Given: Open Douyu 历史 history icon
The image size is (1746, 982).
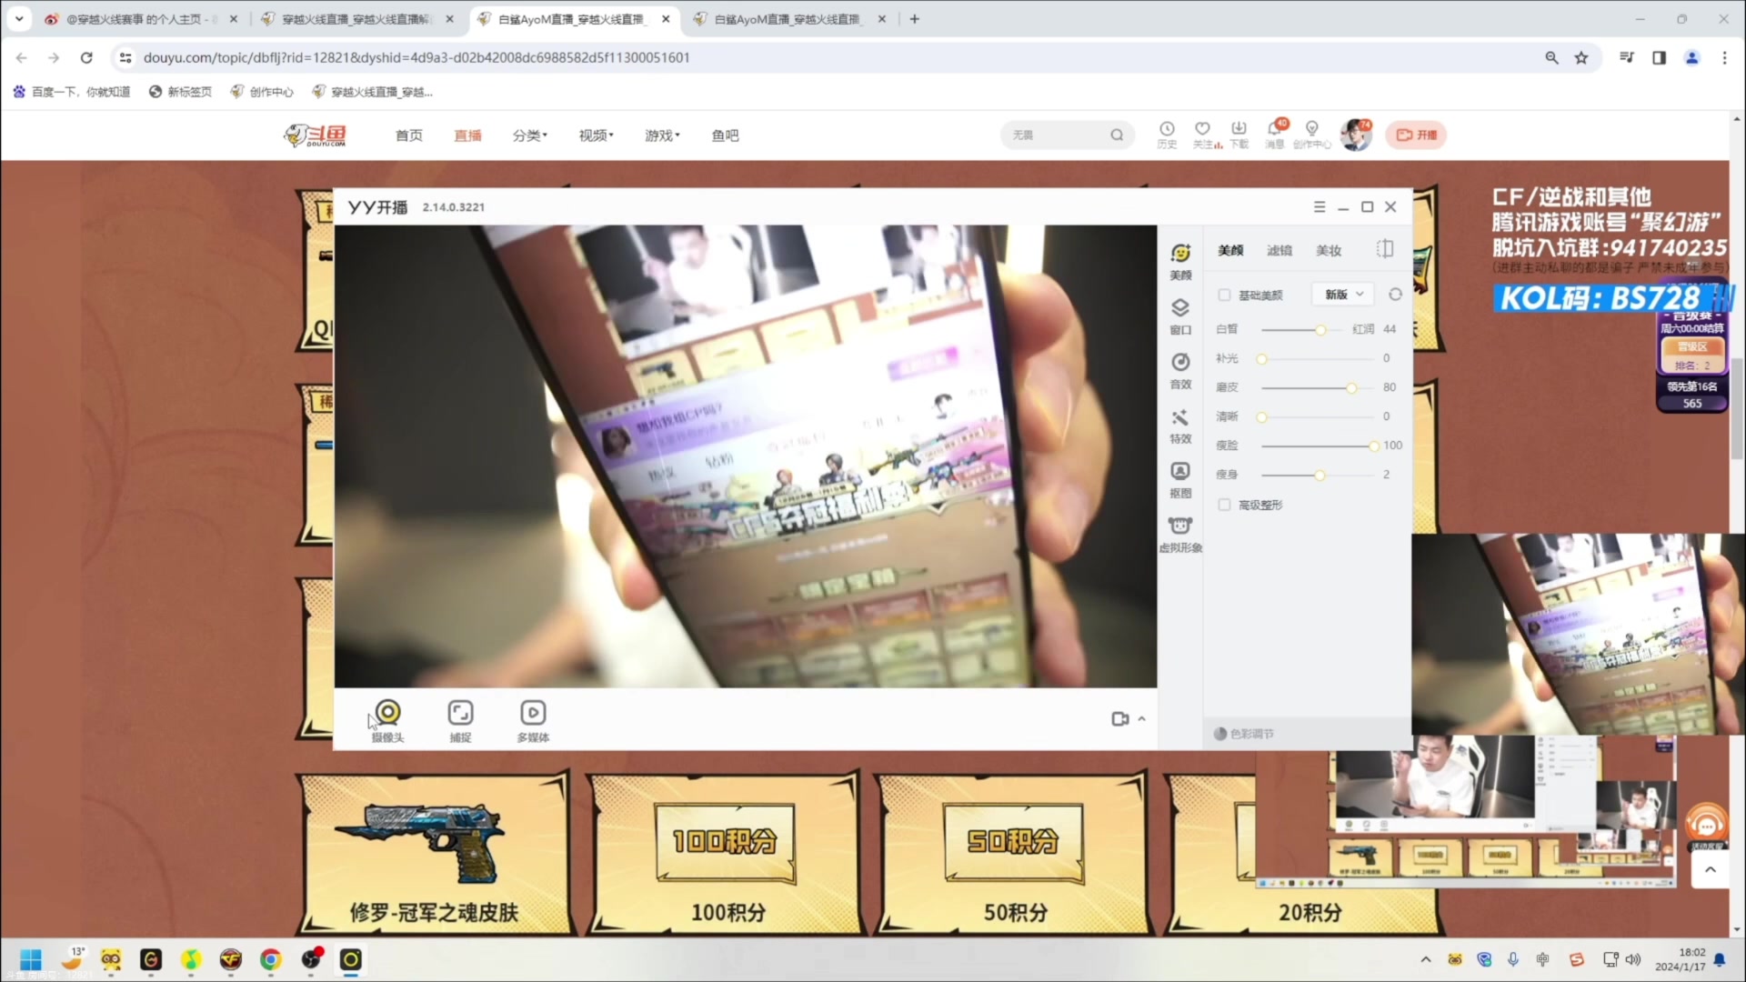Looking at the screenshot, I should tap(1167, 135).
